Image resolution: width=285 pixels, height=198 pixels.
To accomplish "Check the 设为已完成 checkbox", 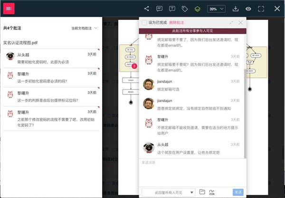I will [144, 22].
